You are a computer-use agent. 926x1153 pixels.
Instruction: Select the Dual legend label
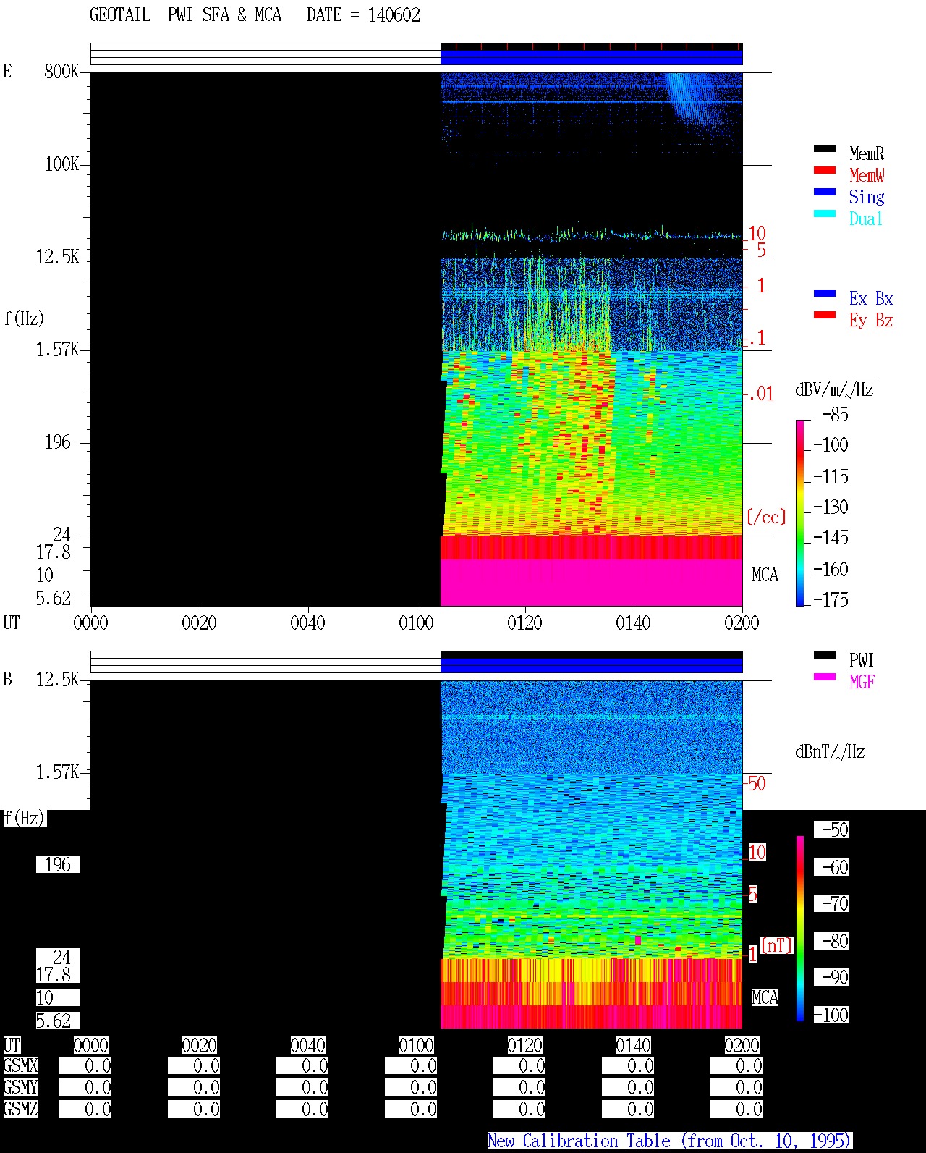click(866, 219)
